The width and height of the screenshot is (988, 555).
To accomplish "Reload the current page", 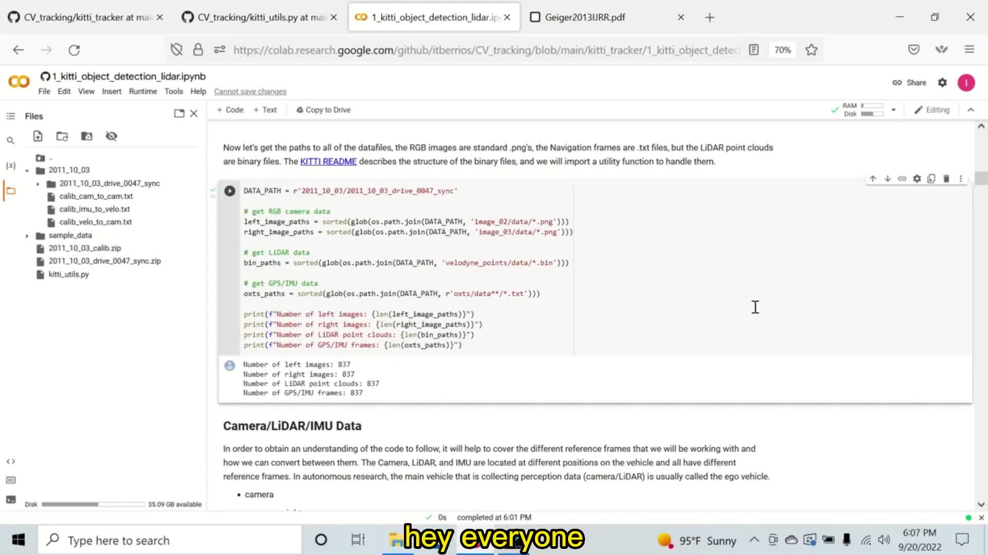I will [74, 50].
